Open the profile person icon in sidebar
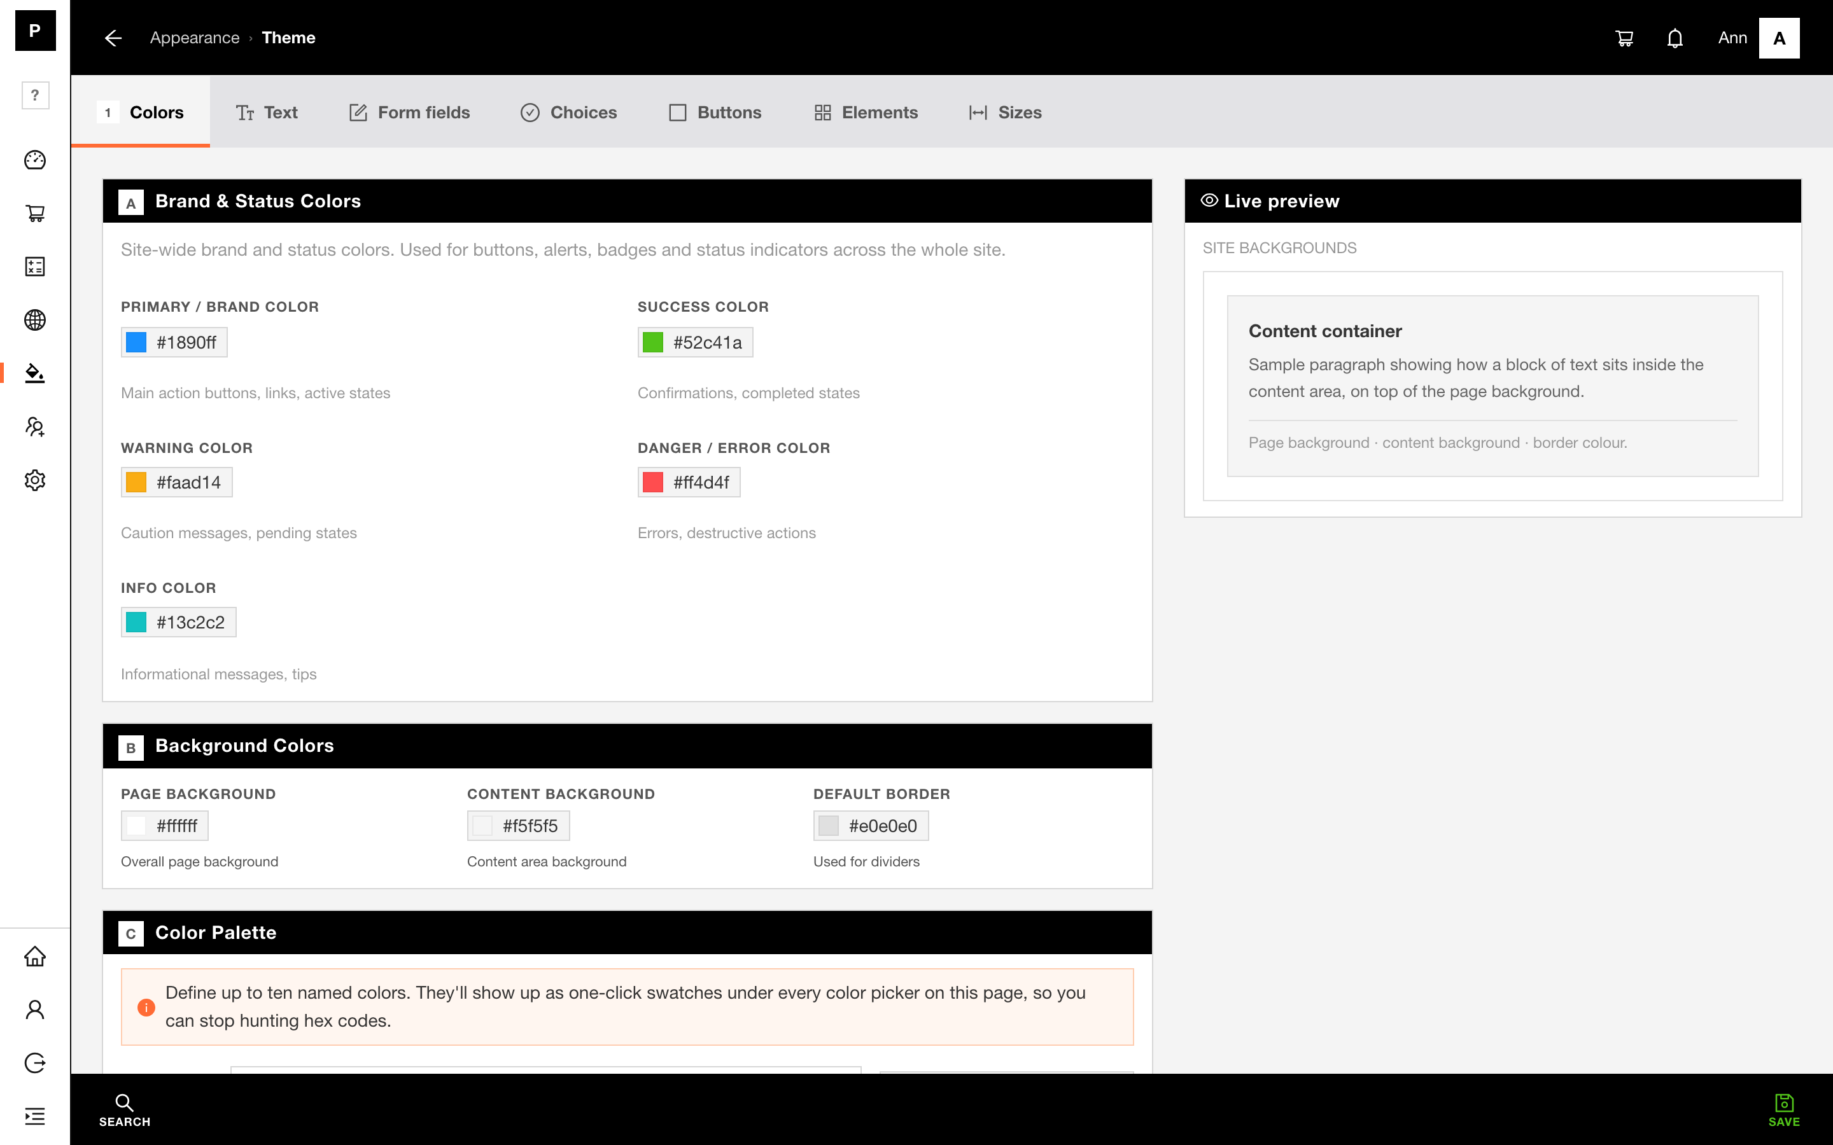 tap(35, 1010)
